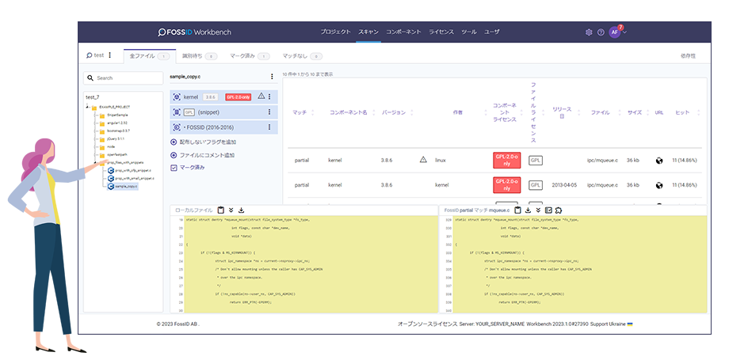Switch to the 全ファイル tab
729x356 pixels.
tap(149, 56)
